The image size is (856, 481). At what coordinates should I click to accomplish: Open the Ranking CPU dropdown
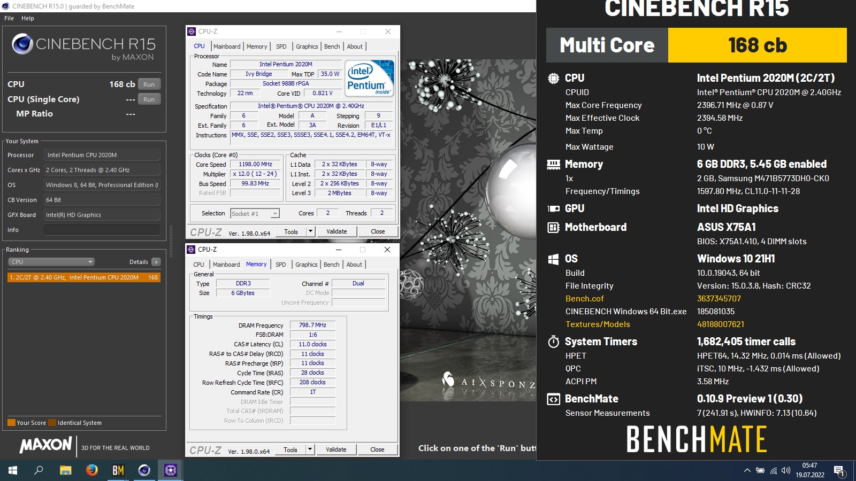point(51,262)
